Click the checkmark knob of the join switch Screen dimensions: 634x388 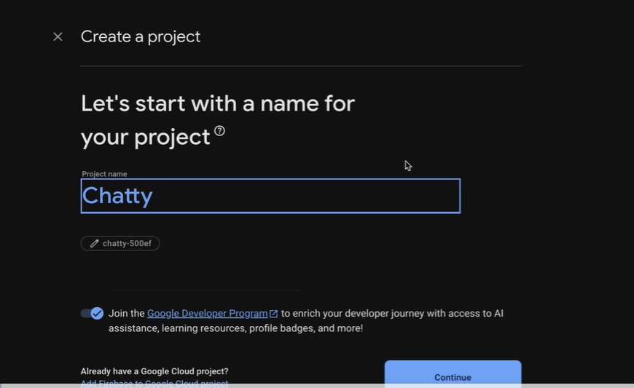(97, 313)
